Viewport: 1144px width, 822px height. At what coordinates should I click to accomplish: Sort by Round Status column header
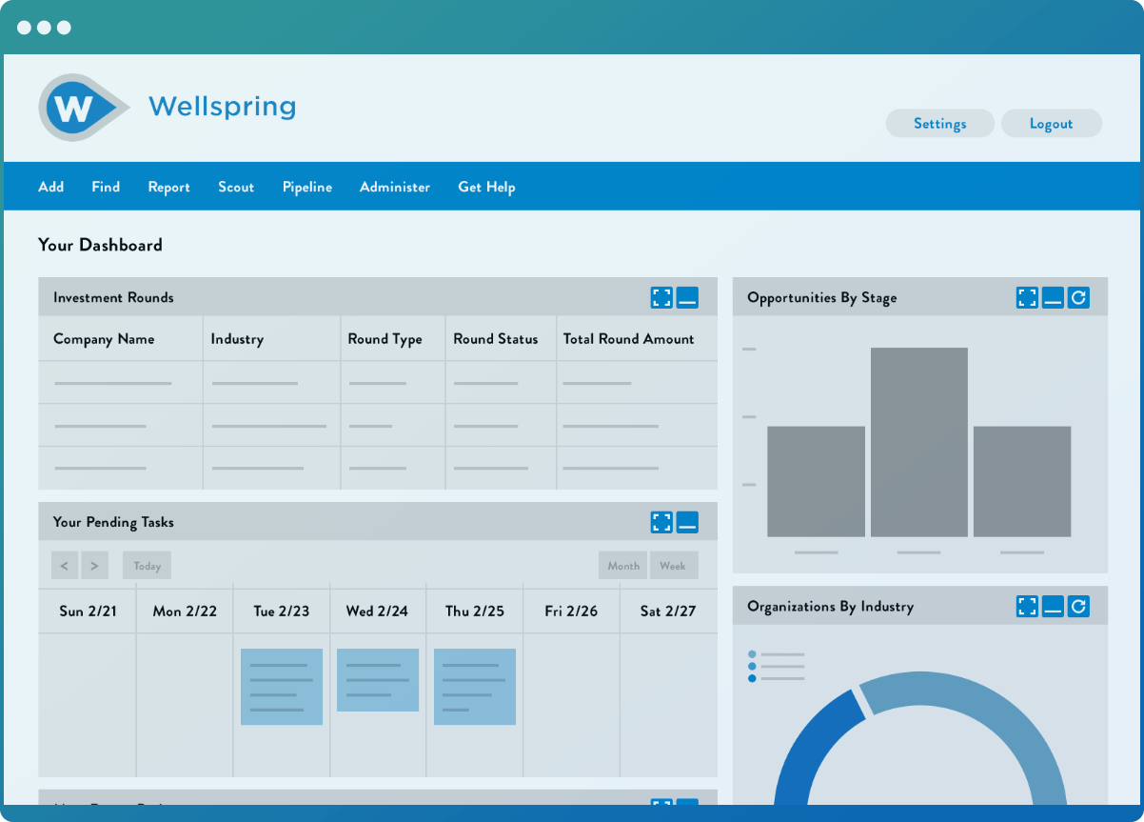pyautogui.click(x=496, y=339)
